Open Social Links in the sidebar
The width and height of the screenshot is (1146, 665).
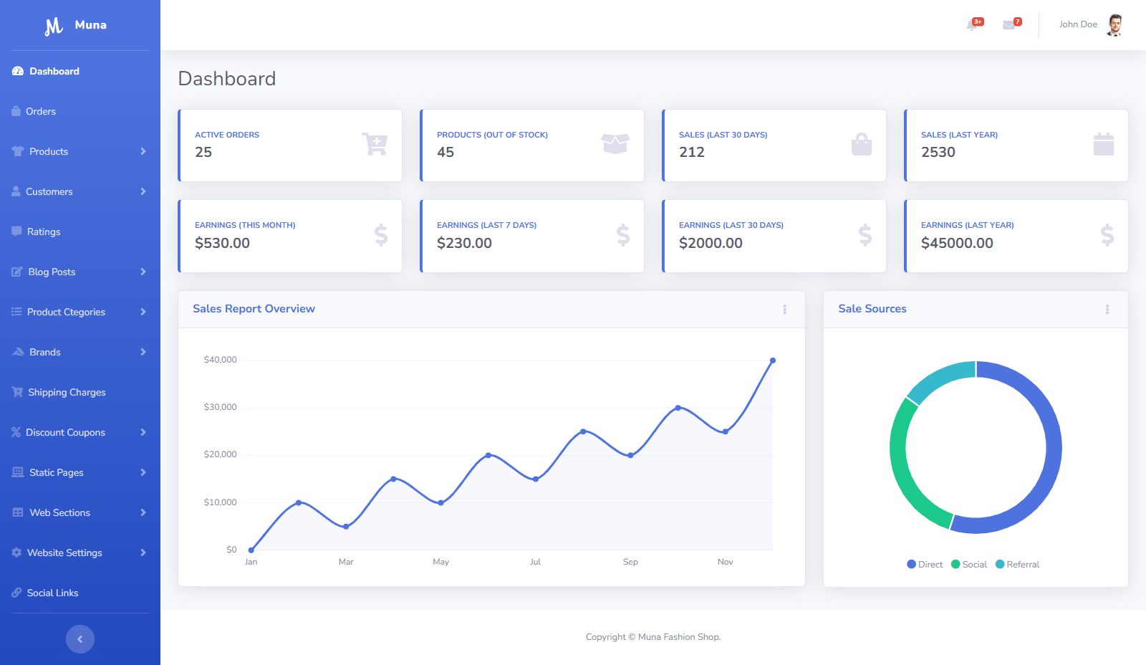tap(80, 593)
